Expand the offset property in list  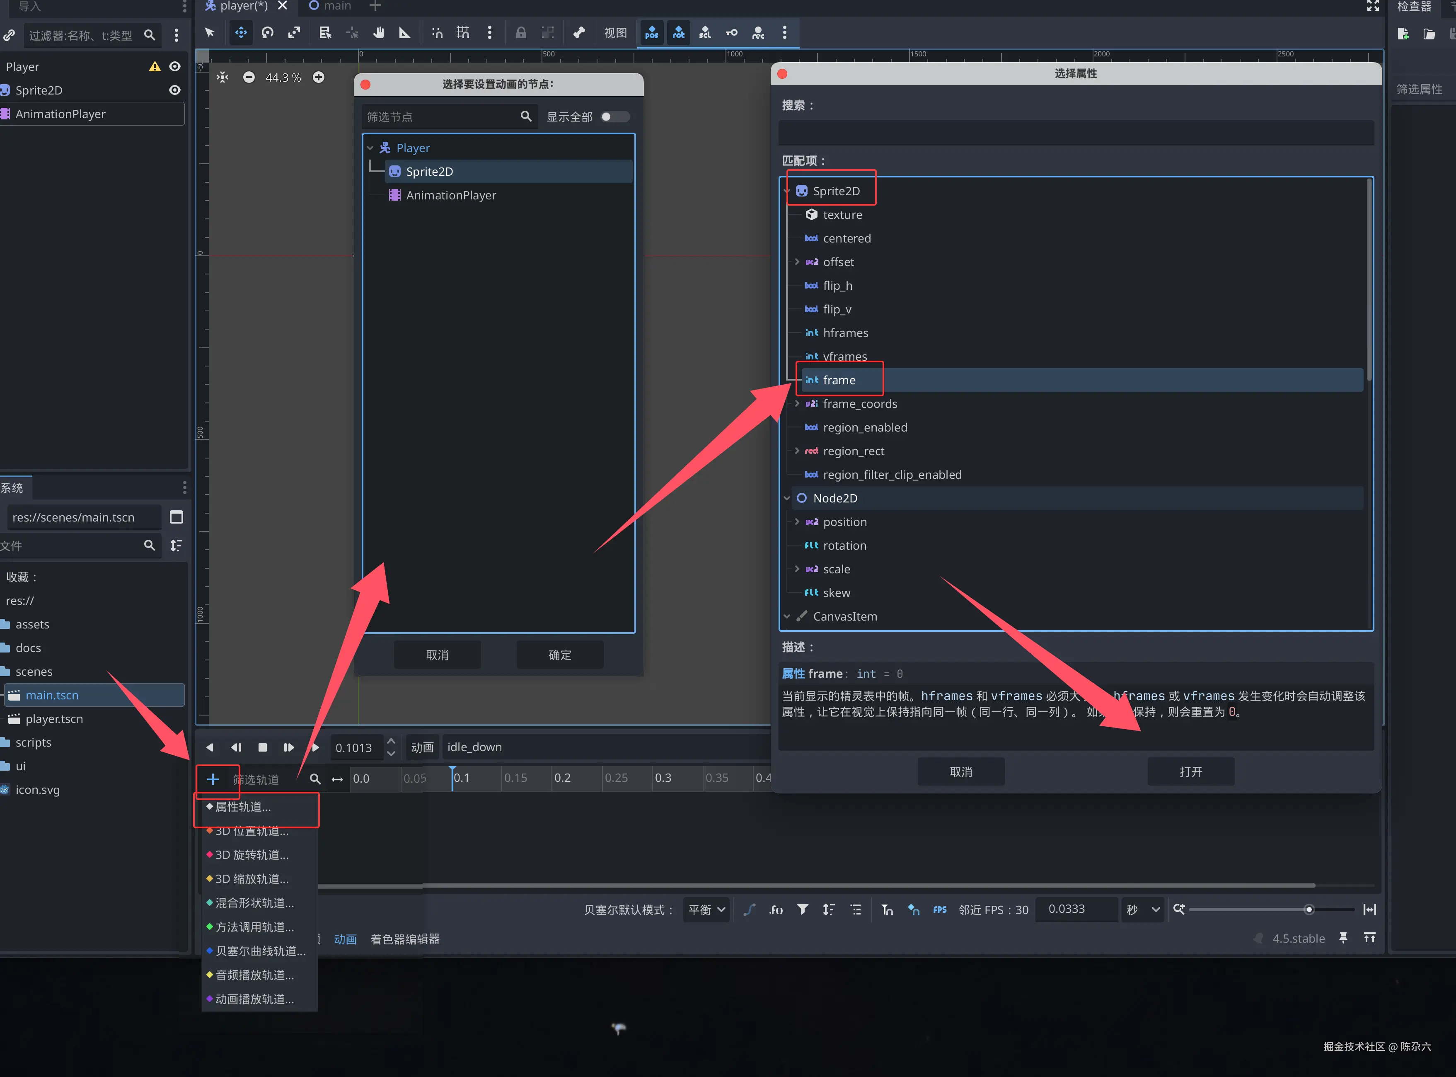point(797,262)
